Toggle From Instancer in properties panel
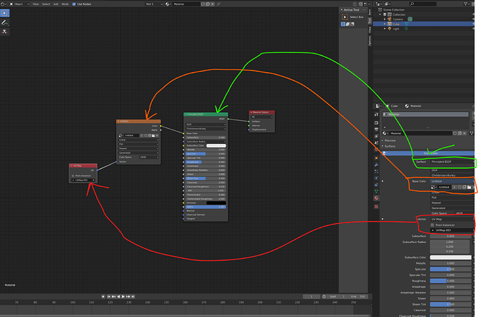The image size is (478, 317). coord(432,225)
